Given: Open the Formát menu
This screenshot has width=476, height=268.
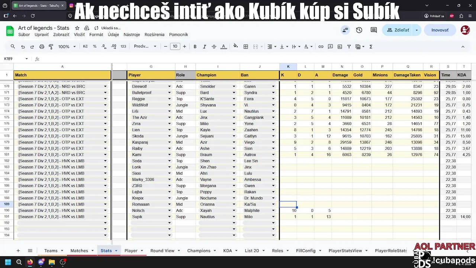Looking at the screenshot, I should point(96,35).
